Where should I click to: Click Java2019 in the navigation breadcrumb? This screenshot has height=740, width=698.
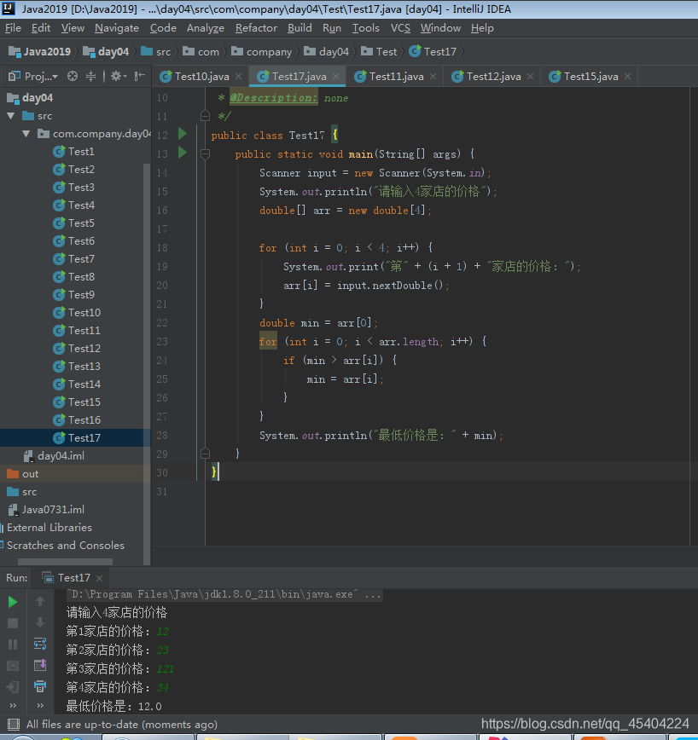(x=39, y=51)
